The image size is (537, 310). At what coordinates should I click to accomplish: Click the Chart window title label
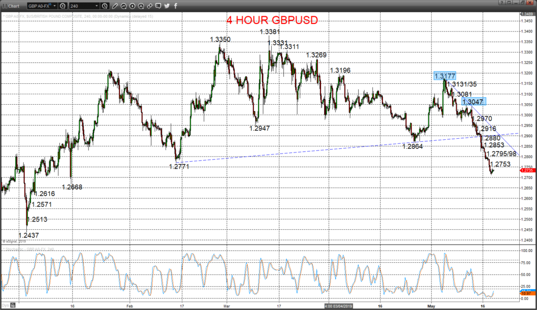point(14,6)
